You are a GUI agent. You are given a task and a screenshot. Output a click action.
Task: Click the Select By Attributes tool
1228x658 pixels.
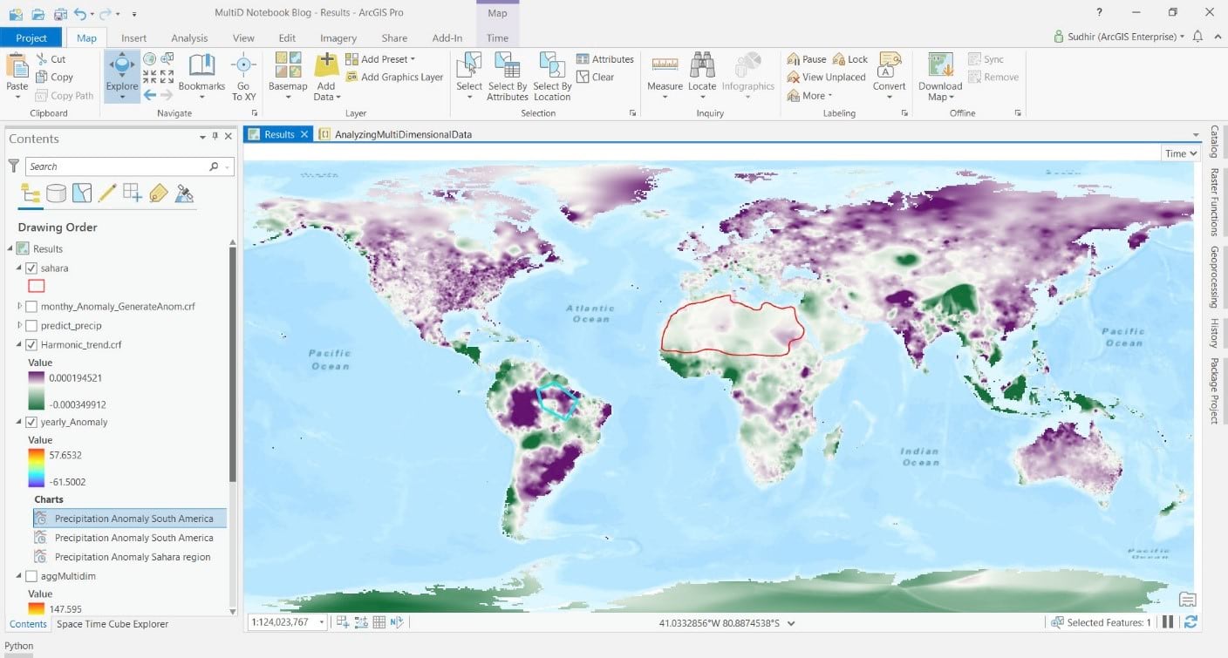click(x=507, y=74)
